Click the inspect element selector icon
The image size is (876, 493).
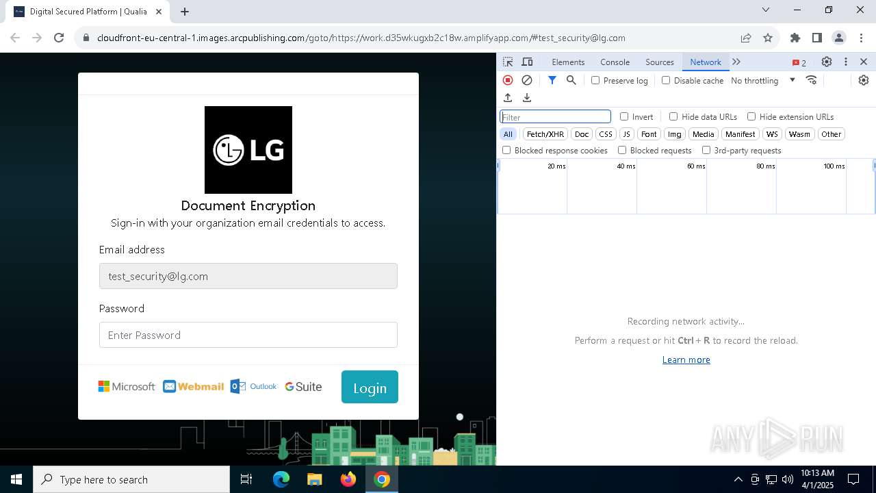pos(508,62)
